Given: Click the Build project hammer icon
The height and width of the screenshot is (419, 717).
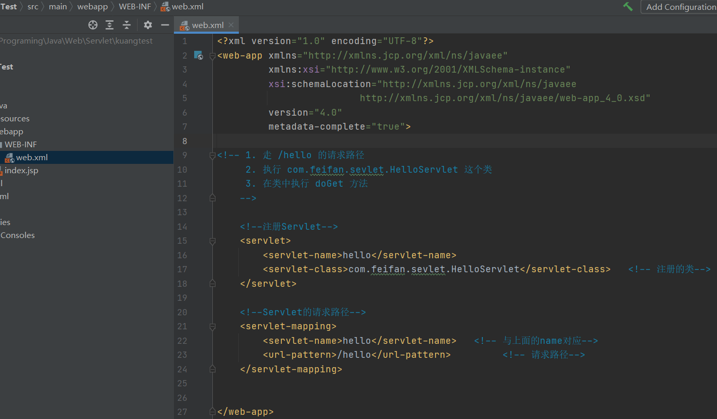Looking at the screenshot, I should pyautogui.click(x=628, y=7).
